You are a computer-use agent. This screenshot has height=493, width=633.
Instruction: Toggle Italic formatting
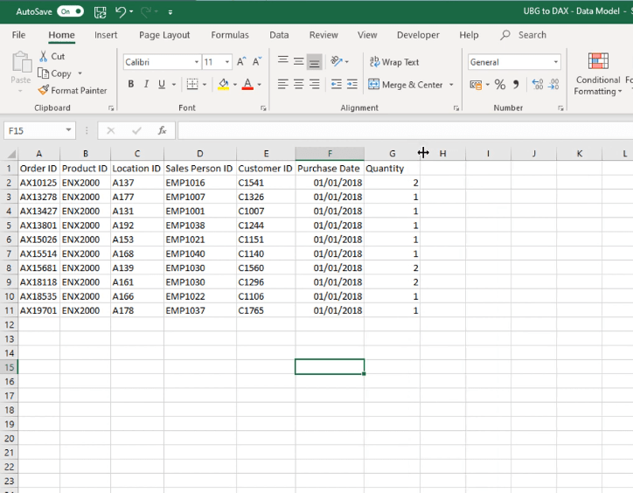click(x=146, y=84)
